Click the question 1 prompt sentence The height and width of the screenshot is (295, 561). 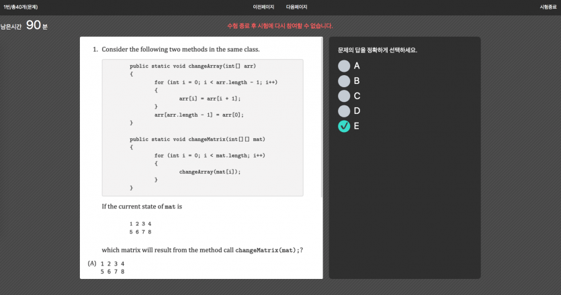(181, 50)
